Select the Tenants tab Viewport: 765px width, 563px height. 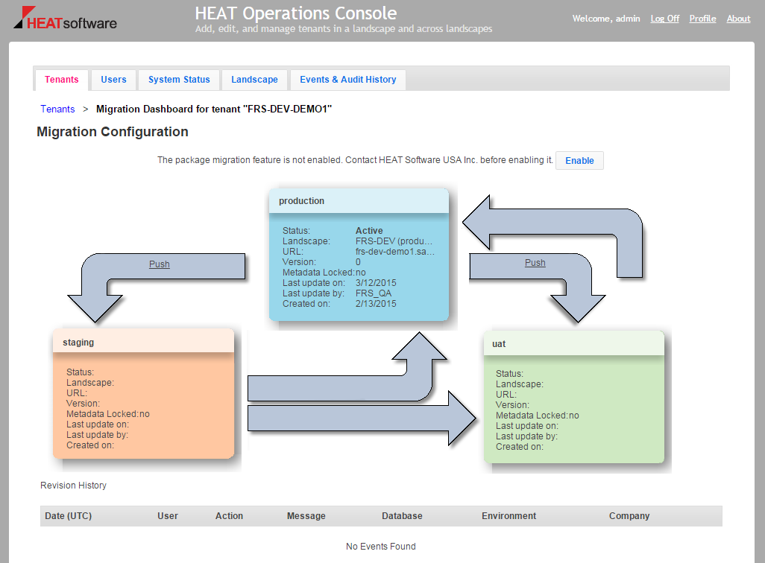pos(61,79)
